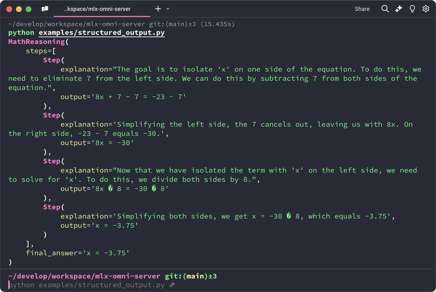Click the output line '8x � 8 = -30 � 8'
This screenshot has width=436, height=292.
(115, 189)
